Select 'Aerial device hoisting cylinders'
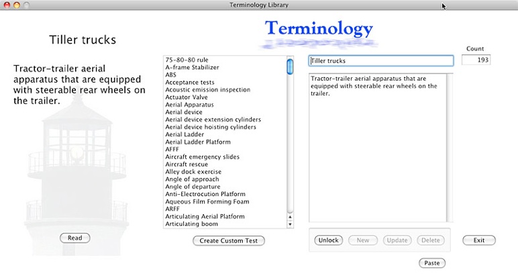Viewport: 518px width, 274px height. click(211, 127)
